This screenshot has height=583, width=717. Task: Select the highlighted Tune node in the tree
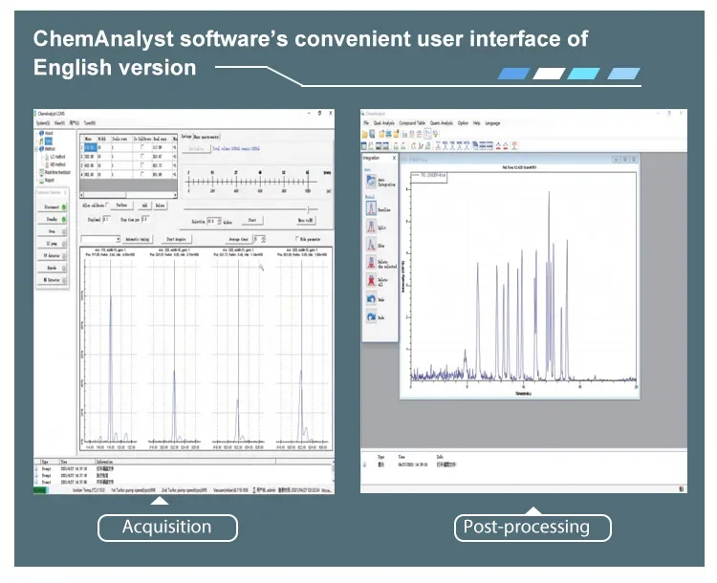point(49,141)
